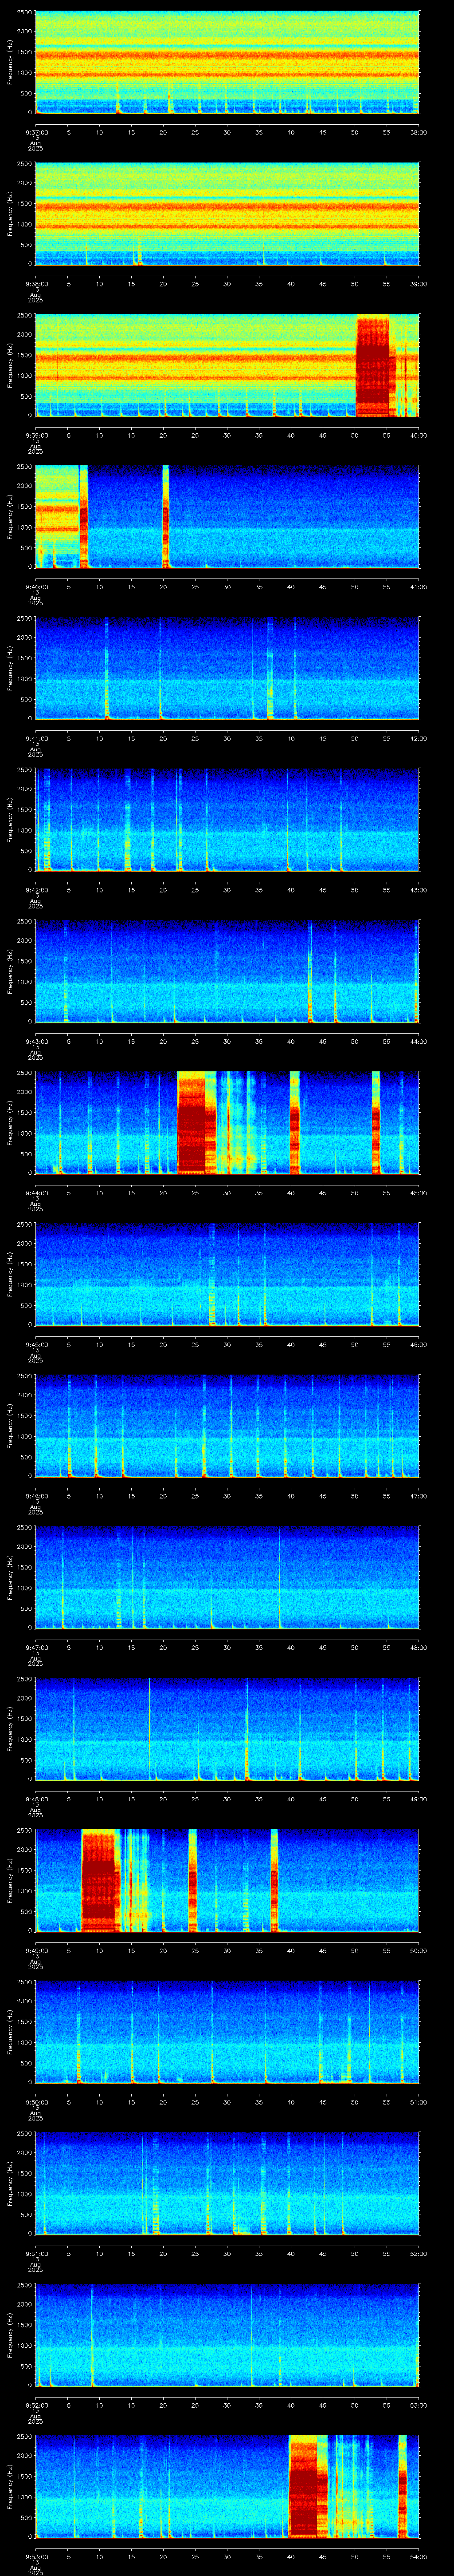
Task: Click the '9:39:00' start time label
Action: pos(36,435)
